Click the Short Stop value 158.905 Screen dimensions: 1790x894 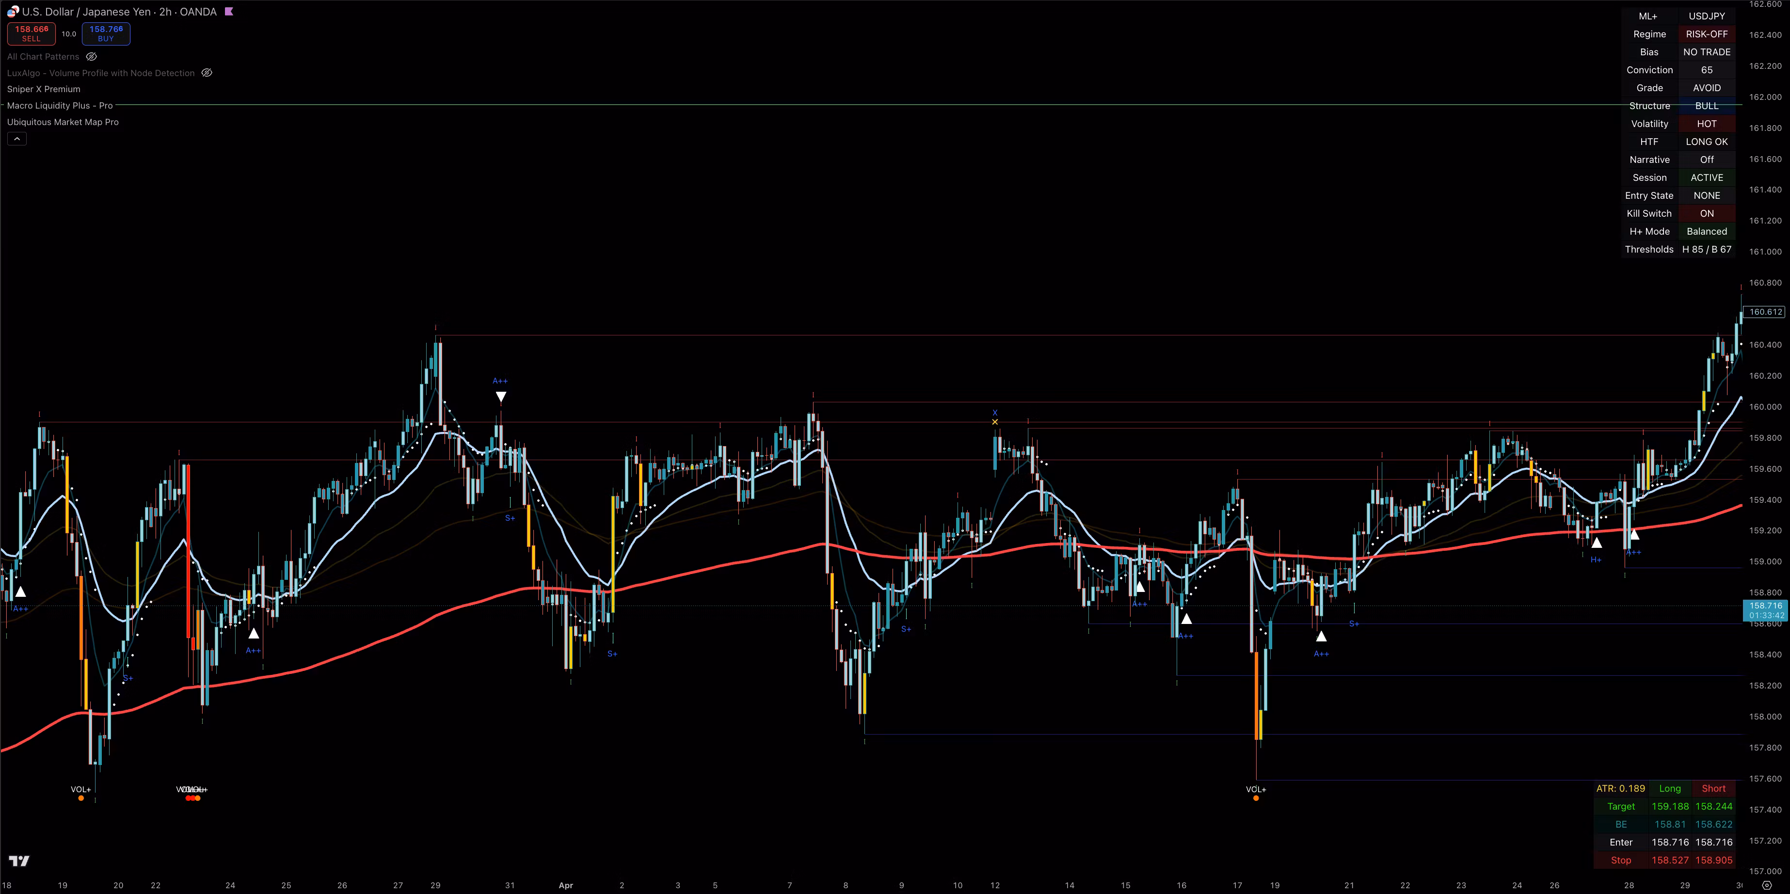click(x=1713, y=860)
